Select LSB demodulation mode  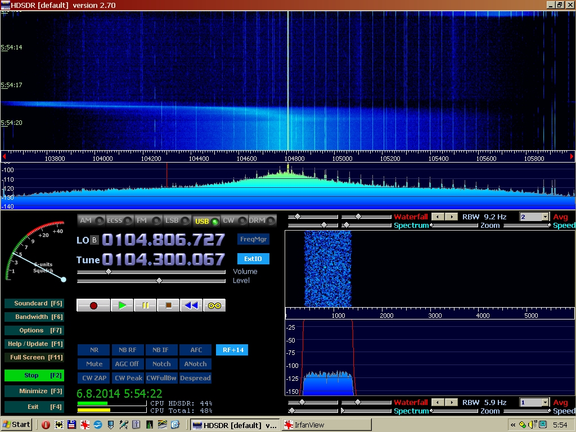(177, 220)
